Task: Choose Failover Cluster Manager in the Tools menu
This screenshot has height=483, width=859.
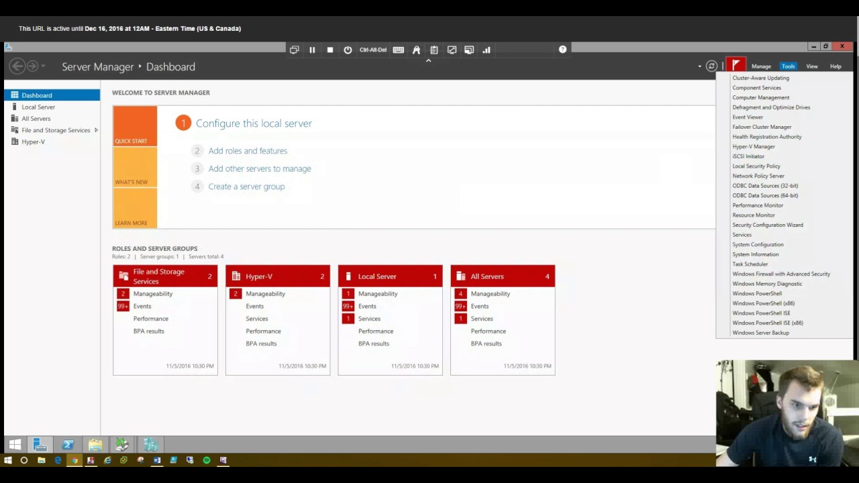Action: tap(762, 127)
